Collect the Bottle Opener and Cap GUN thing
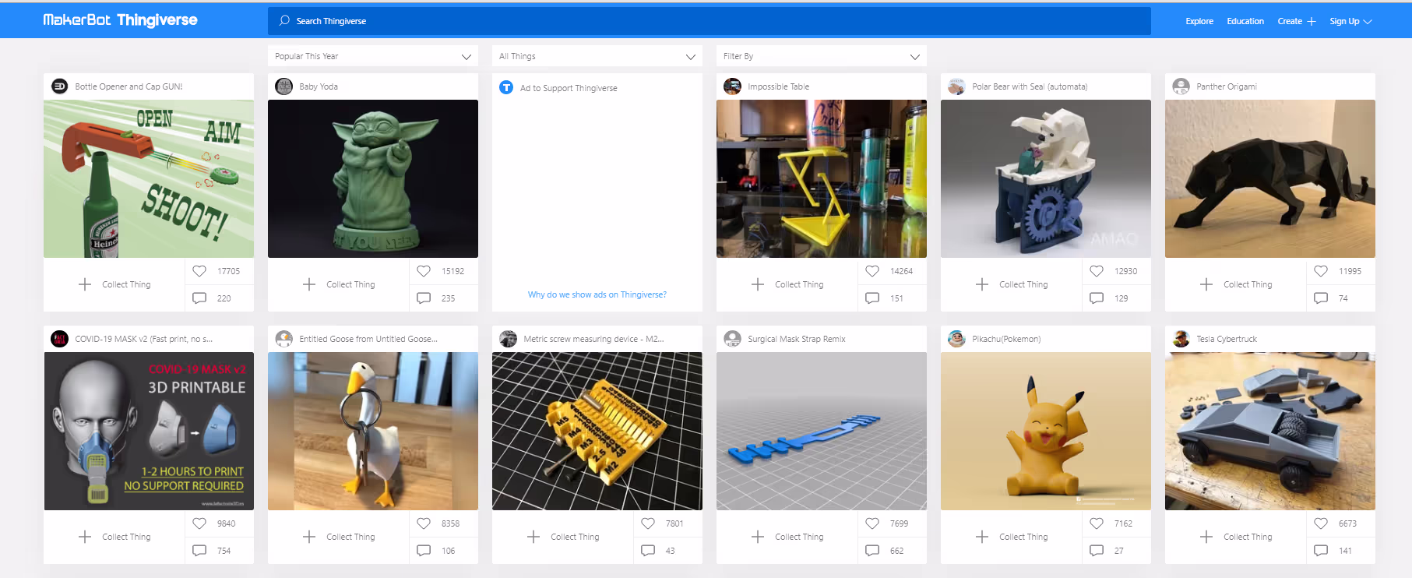Image resolution: width=1412 pixels, height=578 pixels. click(114, 284)
